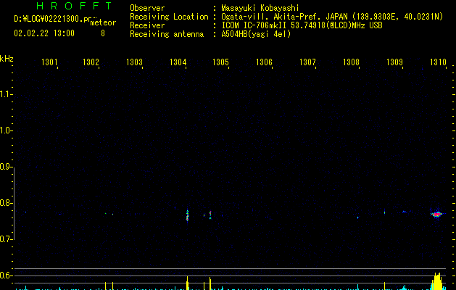Click time axis label 1302
The width and height of the screenshot is (456, 290).
91,62
